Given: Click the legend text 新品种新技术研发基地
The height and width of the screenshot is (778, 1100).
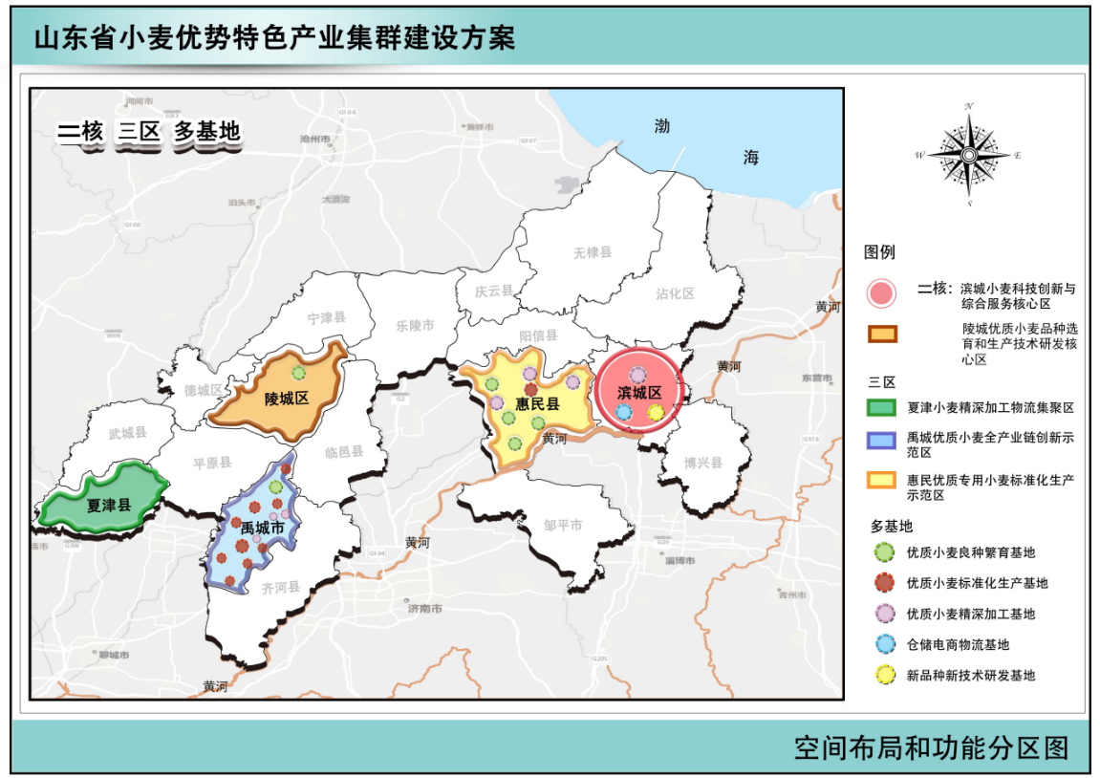Looking at the screenshot, I should click(970, 676).
